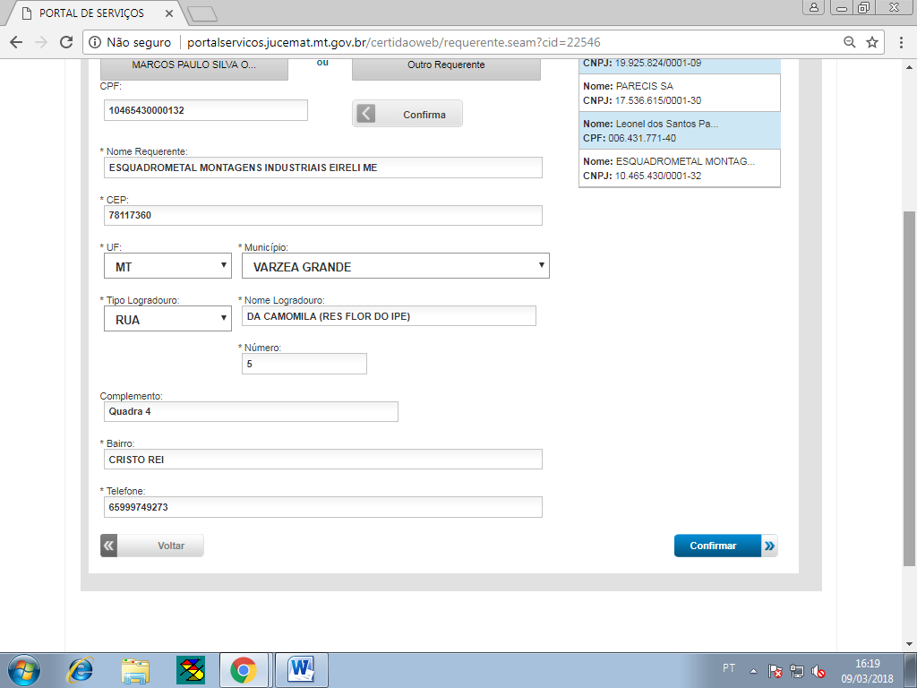The height and width of the screenshot is (688, 917).
Task: Click the browser address bar URL
Action: (394, 42)
